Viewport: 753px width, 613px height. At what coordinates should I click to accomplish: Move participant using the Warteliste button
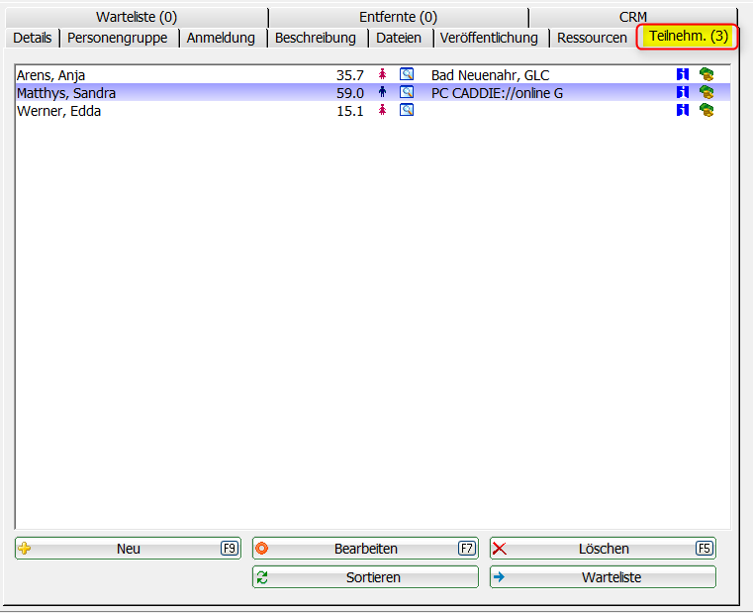[x=603, y=577]
